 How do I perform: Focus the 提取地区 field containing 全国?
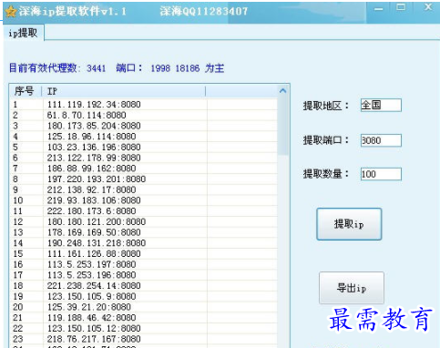[381, 105]
